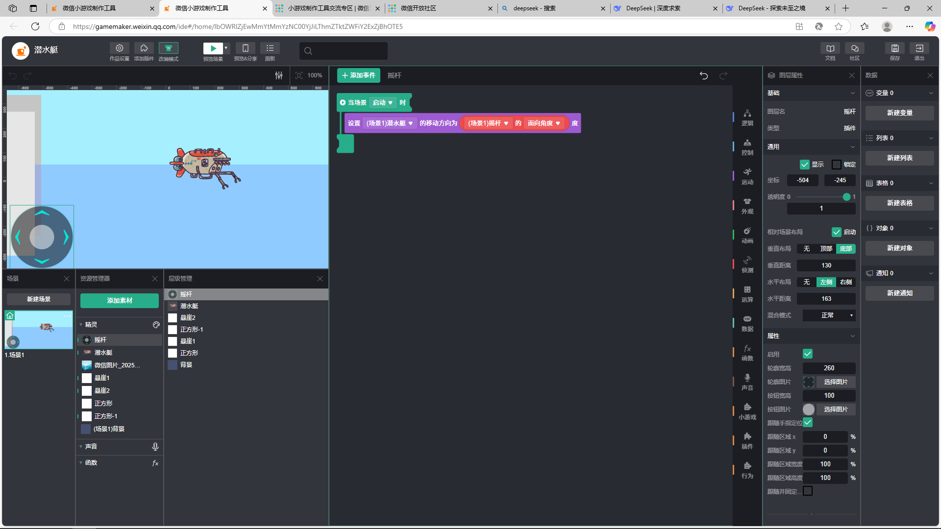Click the 添加插件 add plugin icon

[144, 48]
